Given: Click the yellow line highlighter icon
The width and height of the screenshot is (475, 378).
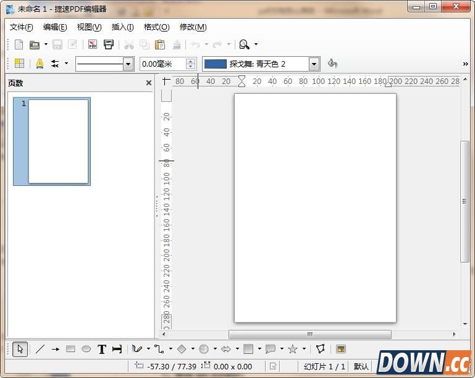Looking at the screenshot, I should (40, 64).
